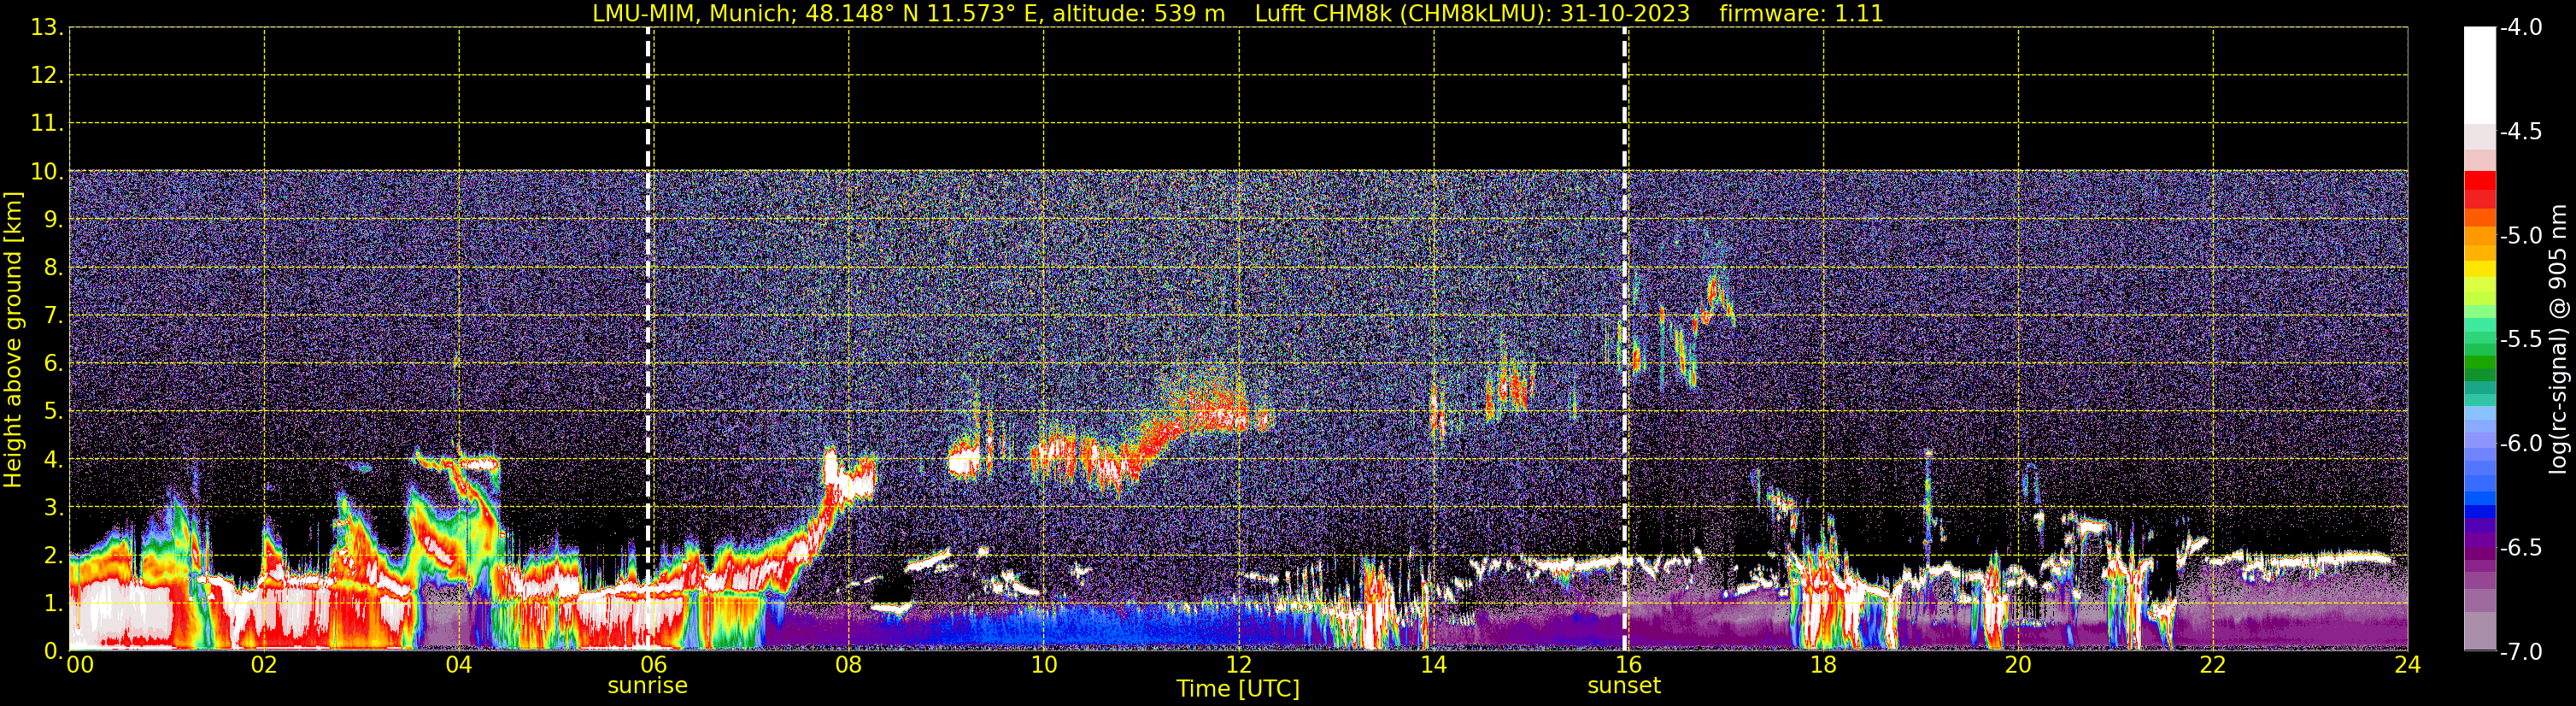
Task: Pick the bright red band in the colorbar
Action: click(x=2480, y=181)
